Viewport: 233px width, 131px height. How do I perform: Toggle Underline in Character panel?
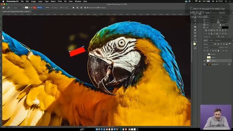[222, 31]
